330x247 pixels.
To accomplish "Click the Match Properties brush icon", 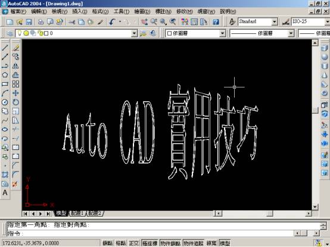I will pyautogui.click(x=100, y=21).
